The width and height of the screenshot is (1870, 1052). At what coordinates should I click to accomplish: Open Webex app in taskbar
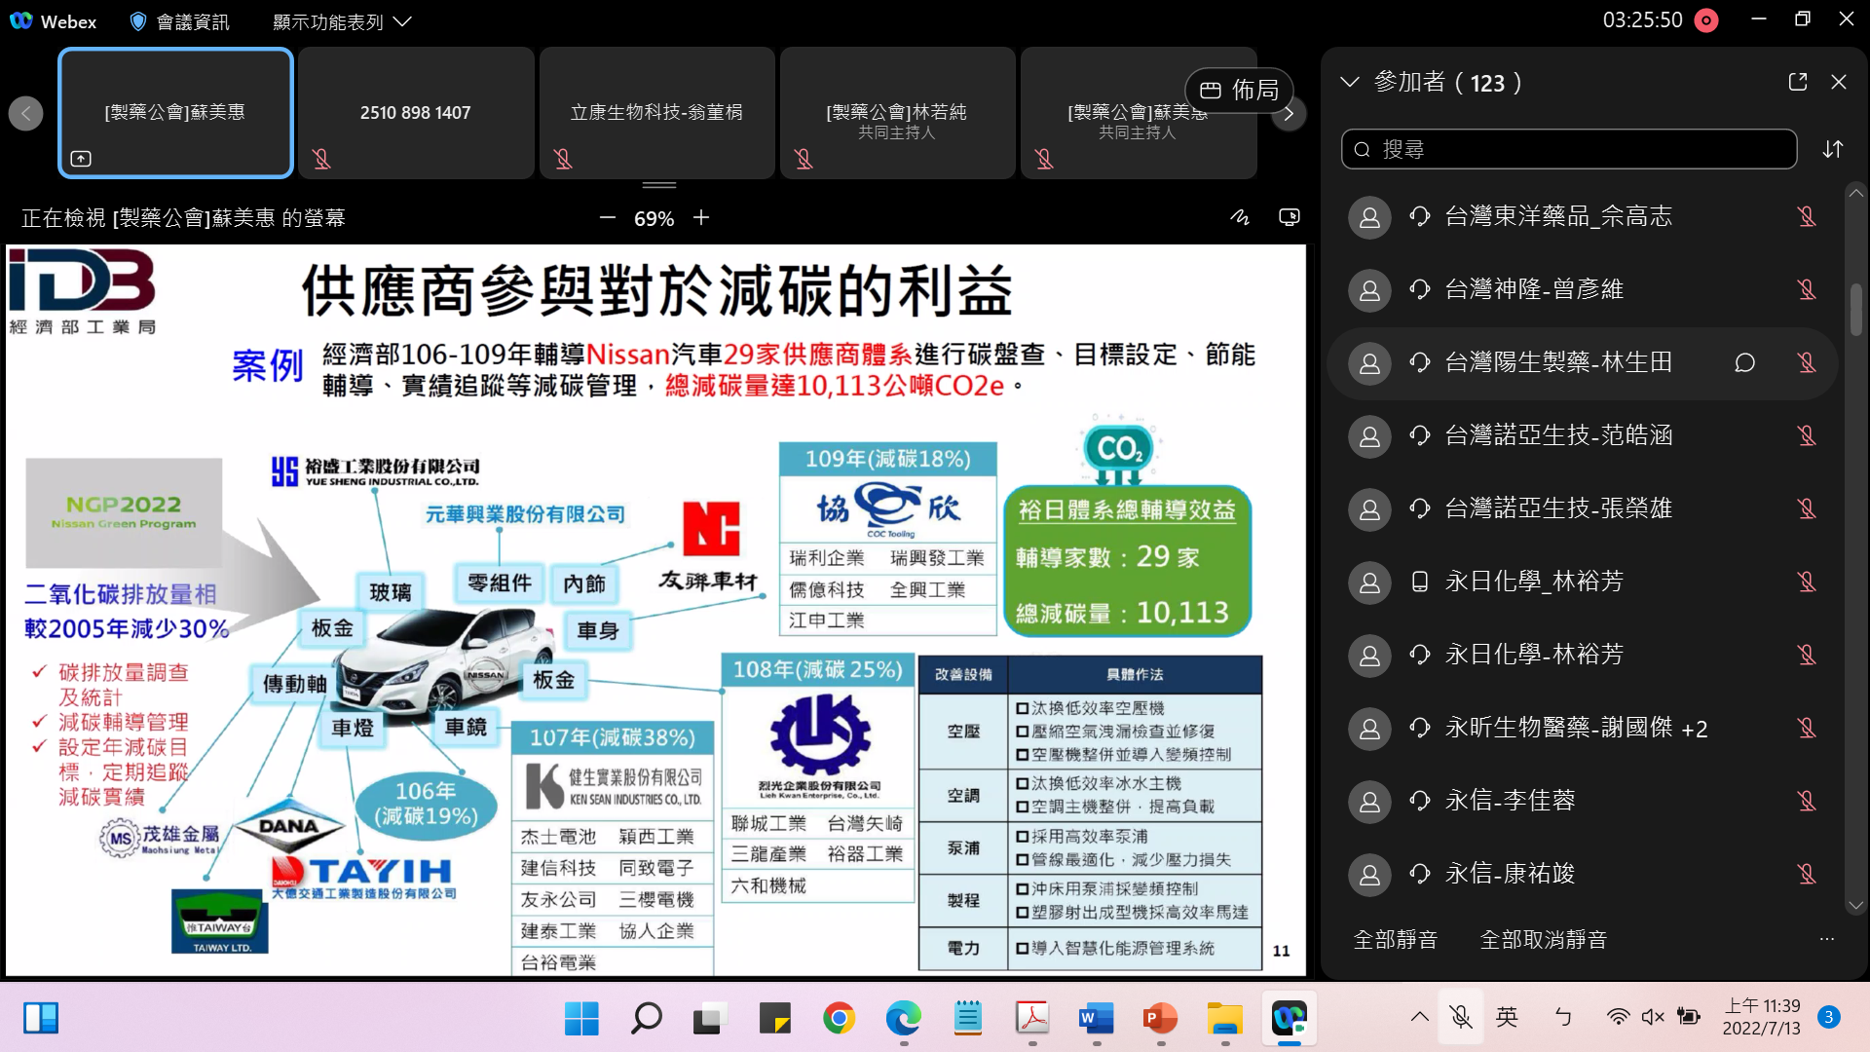(x=1290, y=1019)
